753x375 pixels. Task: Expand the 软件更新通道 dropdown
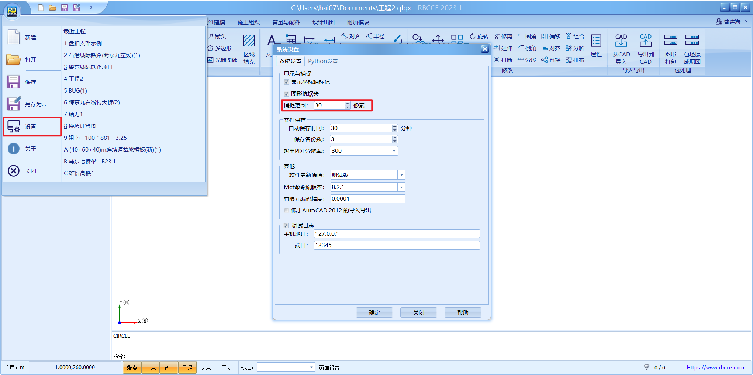[401, 175]
